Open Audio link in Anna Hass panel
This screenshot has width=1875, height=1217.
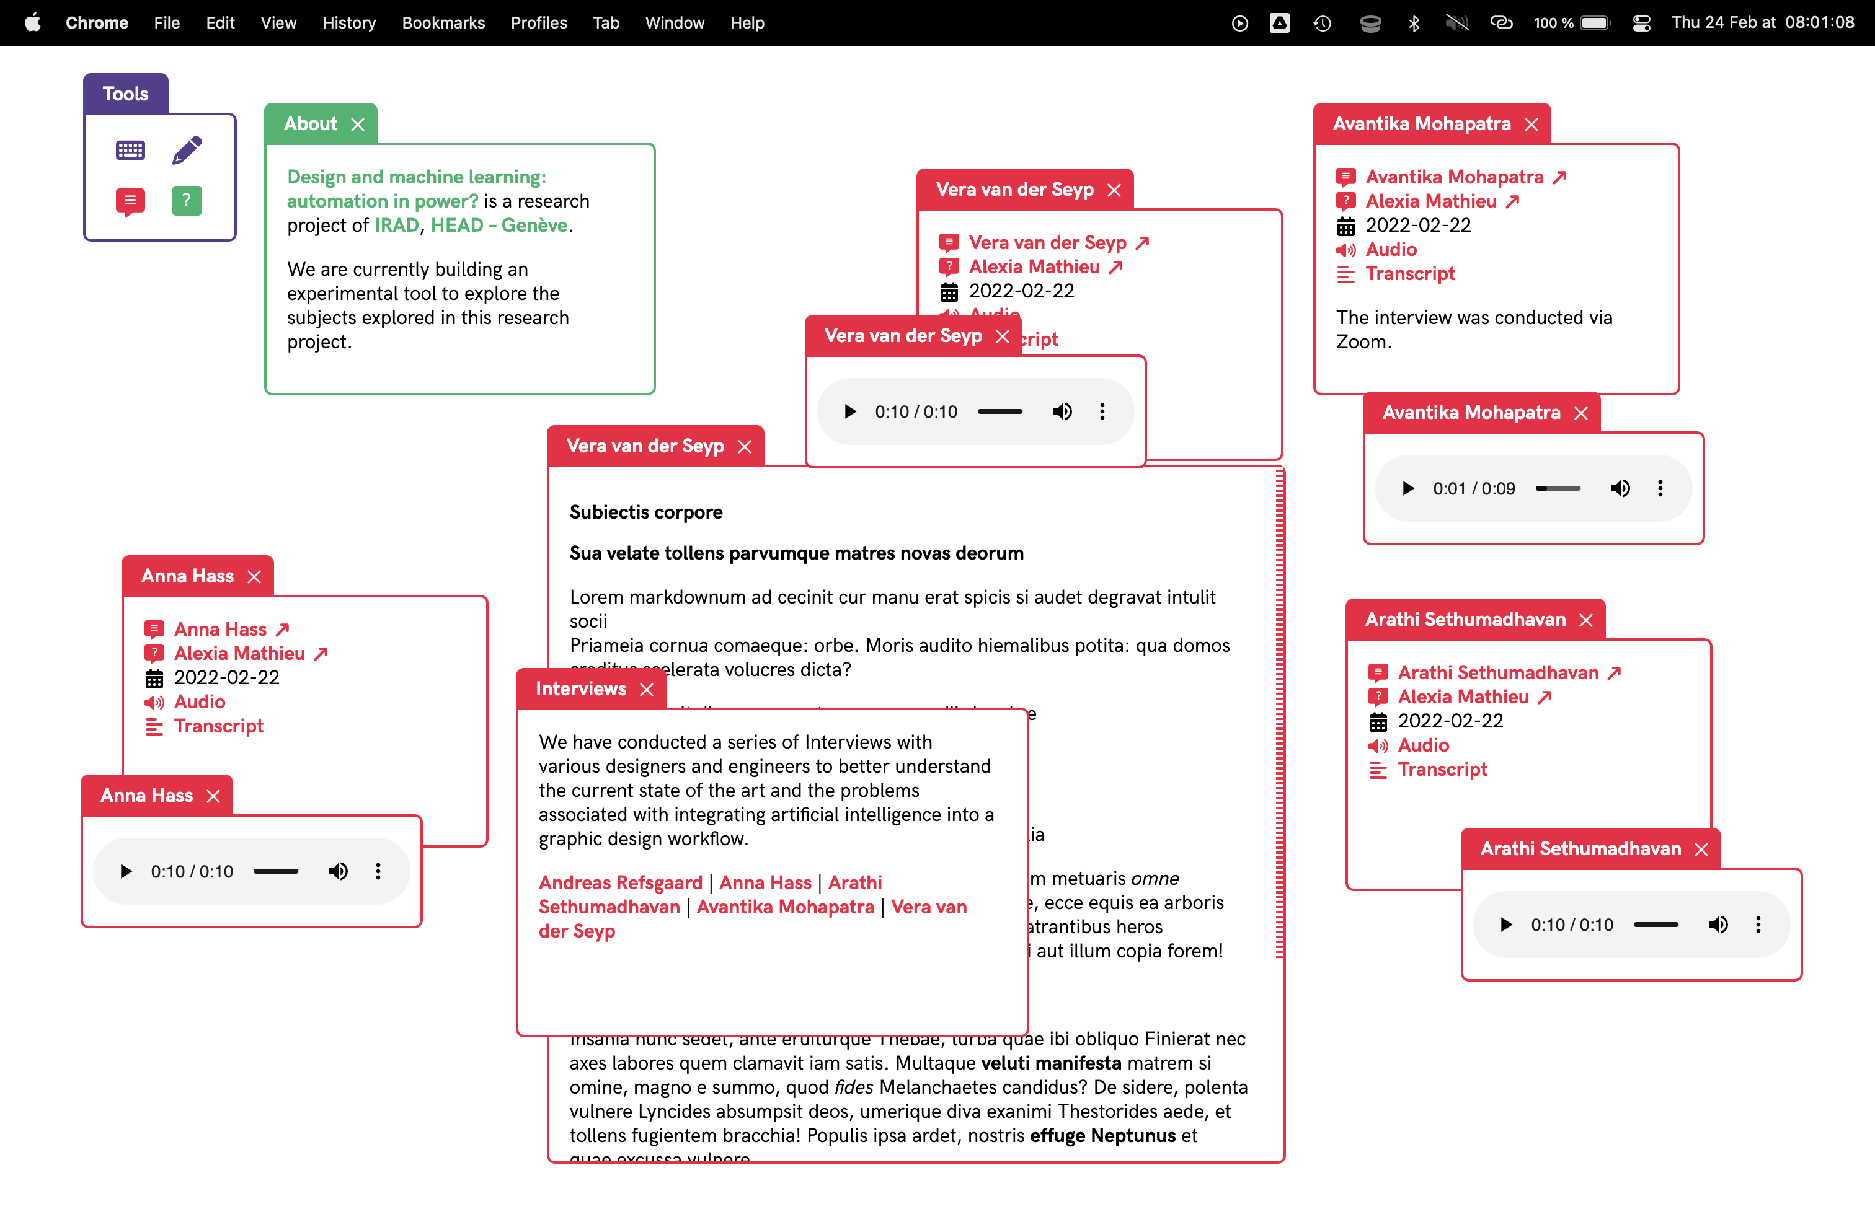199,702
